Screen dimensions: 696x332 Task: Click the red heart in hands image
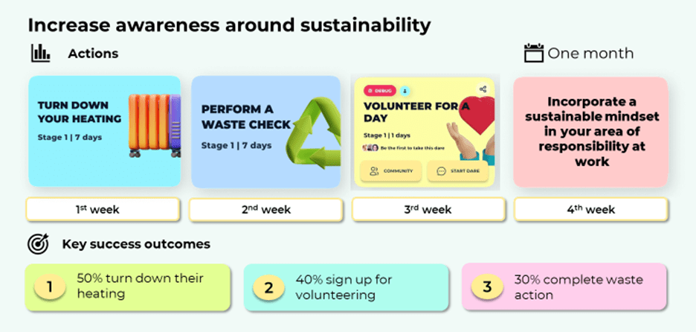476,128
